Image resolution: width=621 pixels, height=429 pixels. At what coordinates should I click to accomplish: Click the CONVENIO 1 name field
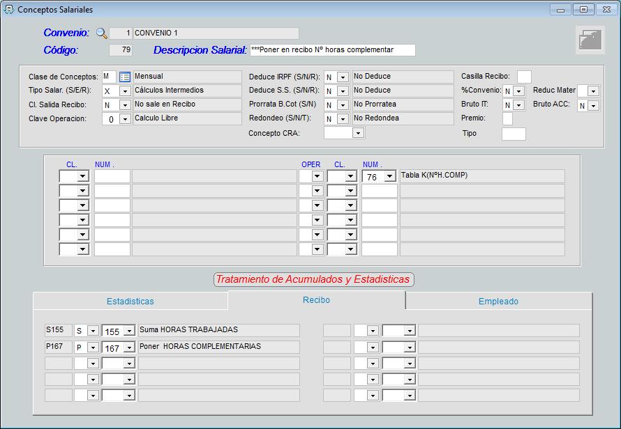pos(216,33)
